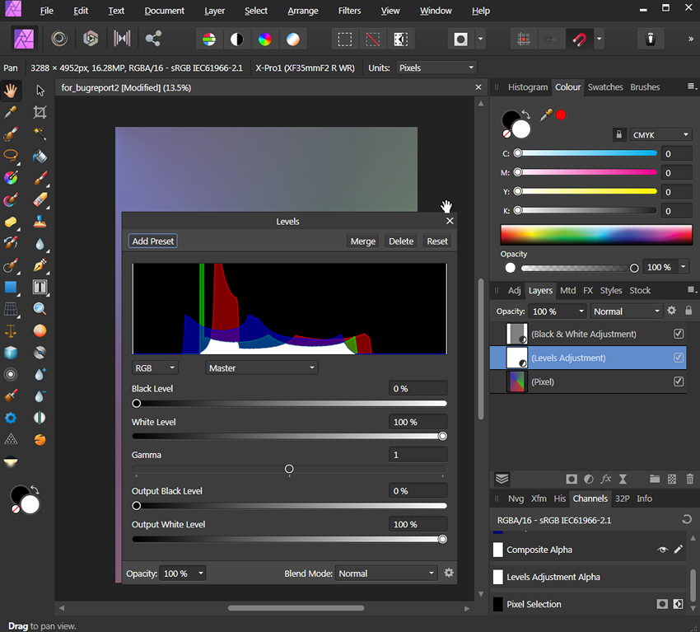
Task: Click Reset in the Levels dialog
Action: (x=437, y=241)
